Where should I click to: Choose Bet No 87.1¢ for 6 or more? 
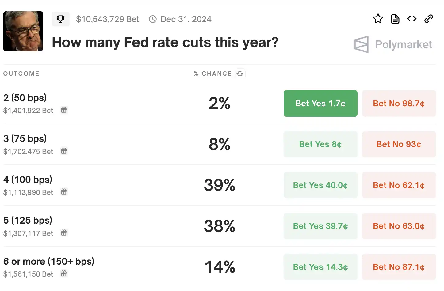tap(399, 267)
